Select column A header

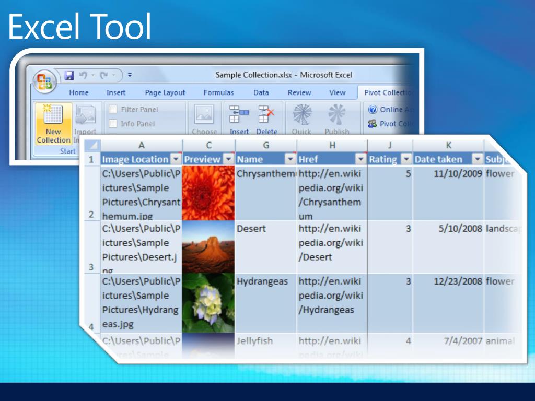(141, 145)
